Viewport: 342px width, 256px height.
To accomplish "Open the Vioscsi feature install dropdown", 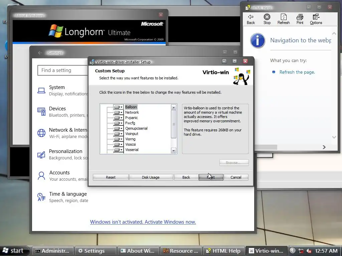I will pos(119,144).
